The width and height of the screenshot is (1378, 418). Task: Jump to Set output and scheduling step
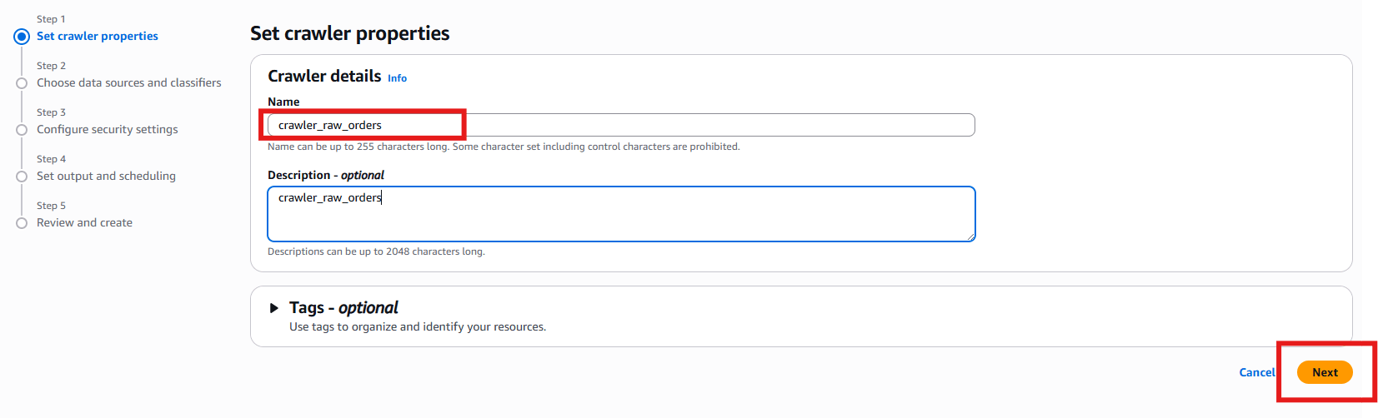[x=106, y=176]
